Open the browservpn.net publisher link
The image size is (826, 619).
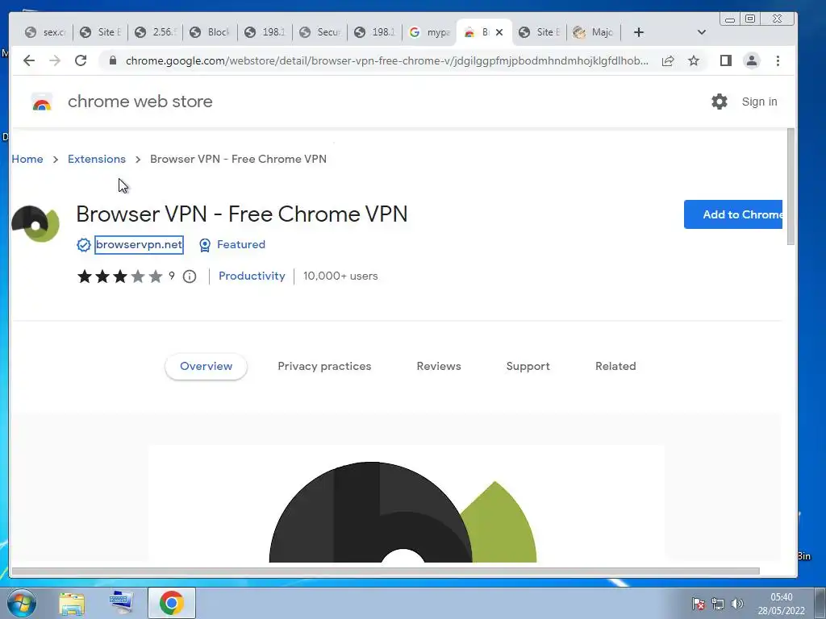pyautogui.click(x=139, y=245)
